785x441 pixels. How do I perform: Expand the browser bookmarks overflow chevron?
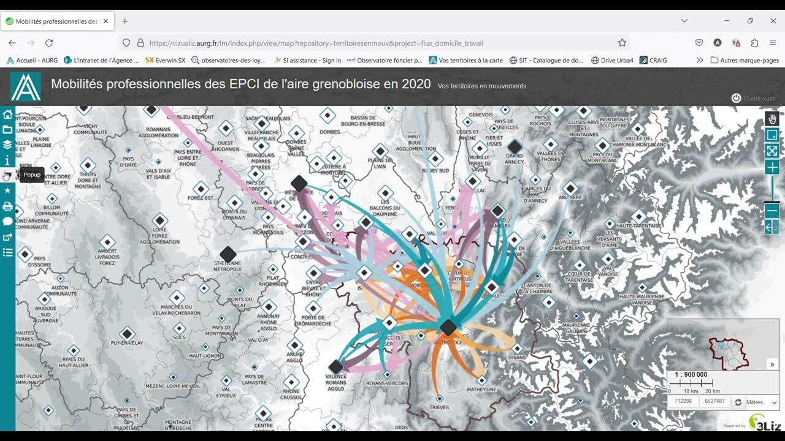click(700, 60)
